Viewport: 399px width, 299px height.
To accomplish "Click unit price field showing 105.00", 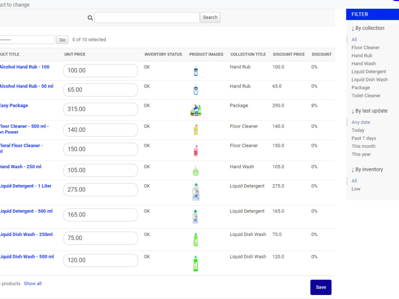I will 101,170.
